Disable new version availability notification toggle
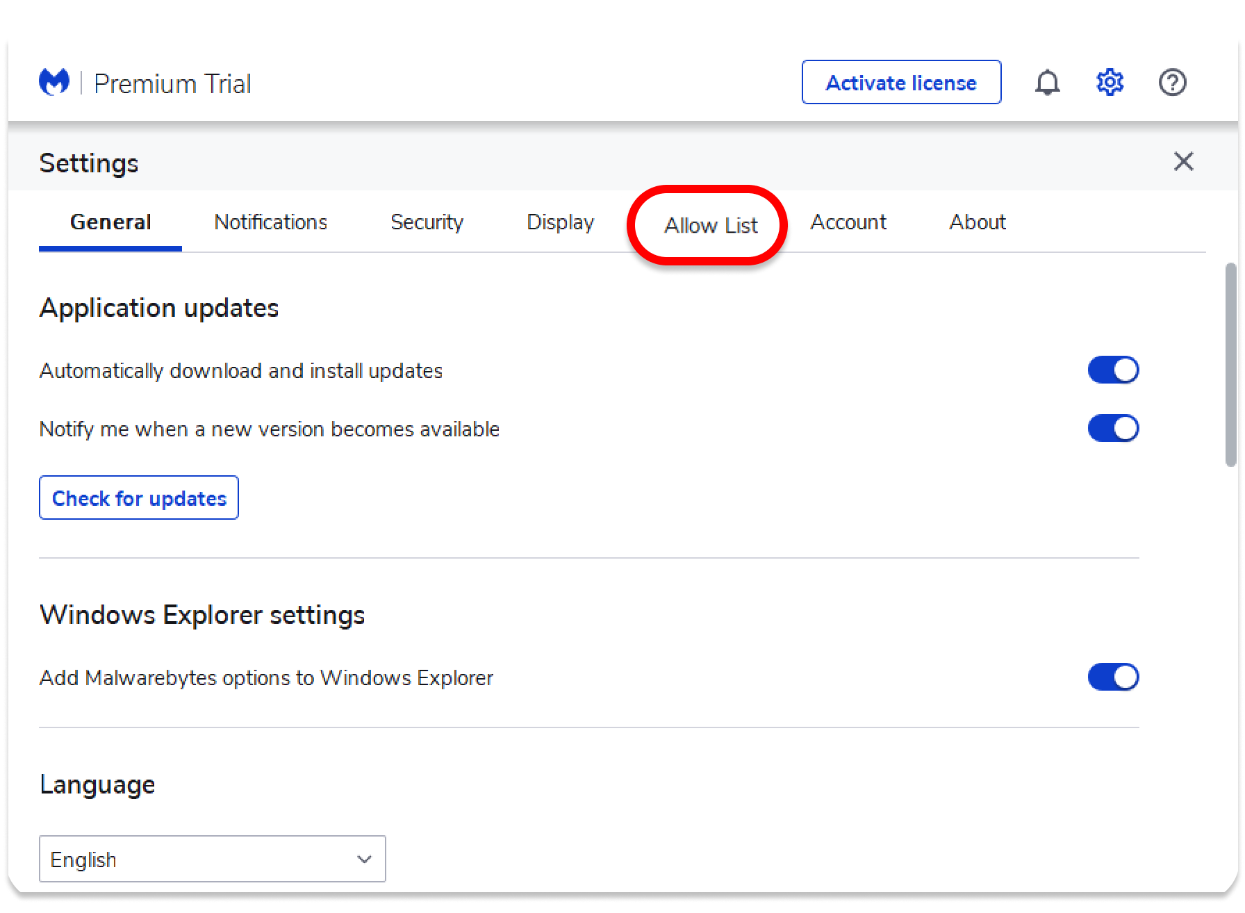1245x913 pixels. coord(1113,428)
